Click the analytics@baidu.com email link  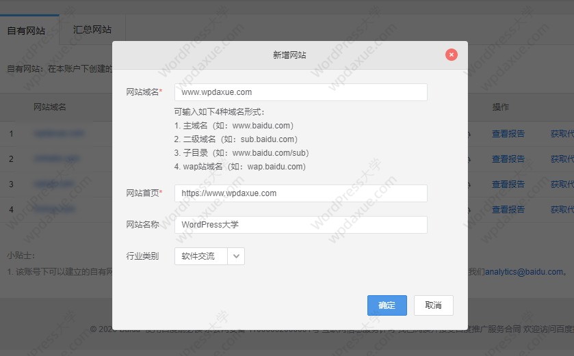524,272
